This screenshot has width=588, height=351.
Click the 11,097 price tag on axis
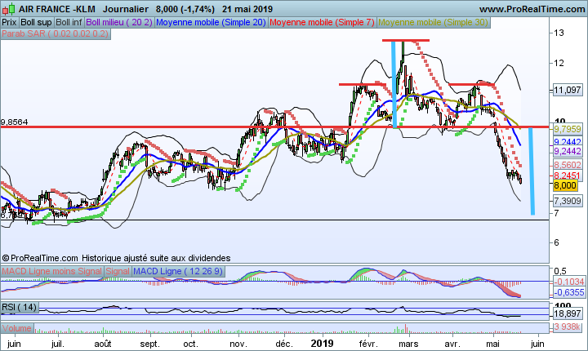(x=568, y=90)
